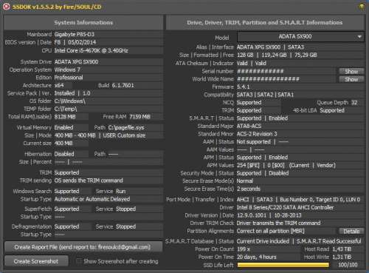This screenshot has width=369, height=273.
Task: Select Power On Count 199 x value
Action: click(x=244, y=249)
